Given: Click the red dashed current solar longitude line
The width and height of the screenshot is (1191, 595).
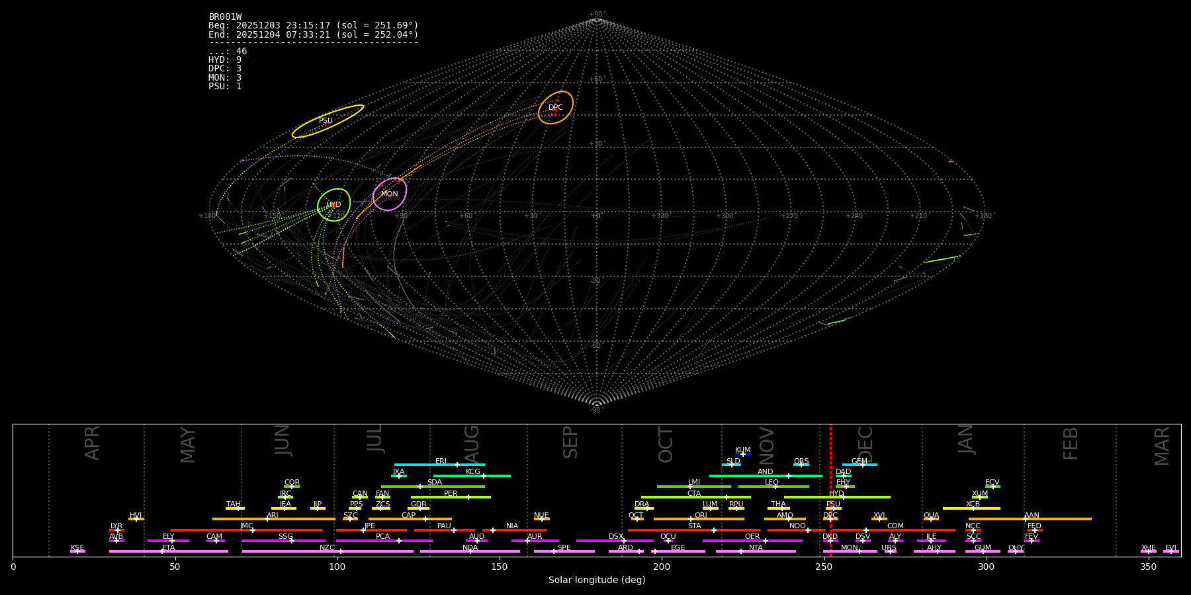Looking at the screenshot, I should coord(830,490).
